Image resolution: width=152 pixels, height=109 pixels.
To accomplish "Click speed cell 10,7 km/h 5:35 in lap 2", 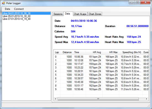I will (x=131, y=64).
